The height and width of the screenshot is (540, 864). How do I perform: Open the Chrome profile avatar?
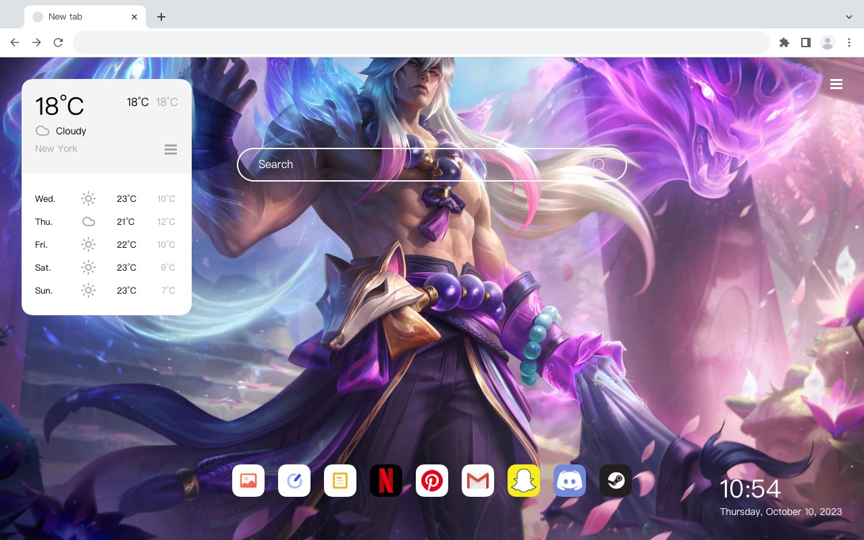(828, 43)
